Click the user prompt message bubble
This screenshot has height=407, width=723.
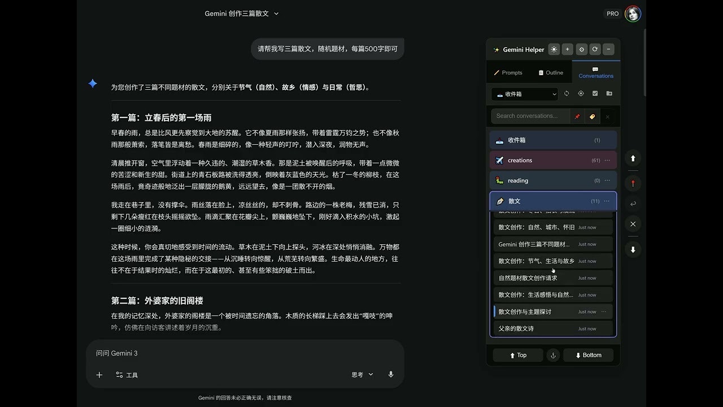pyautogui.click(x=328, y=49)
